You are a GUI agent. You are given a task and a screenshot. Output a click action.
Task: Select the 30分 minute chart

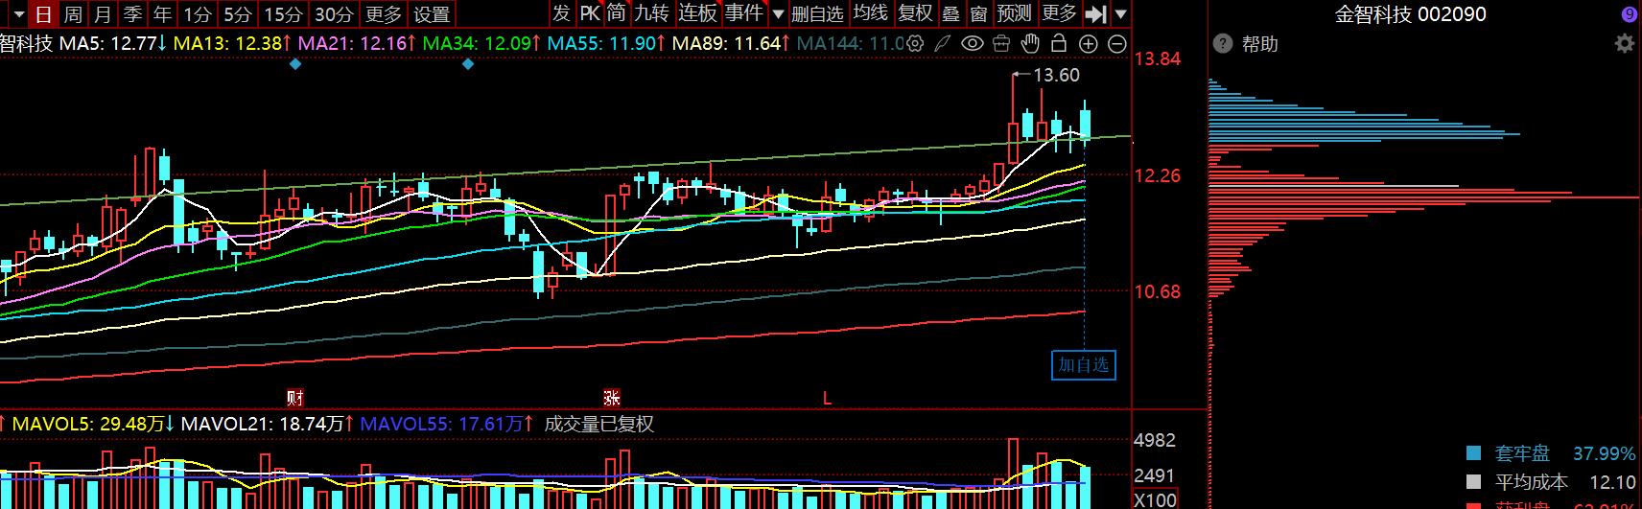pyautogui.click(x=335, y=14)
